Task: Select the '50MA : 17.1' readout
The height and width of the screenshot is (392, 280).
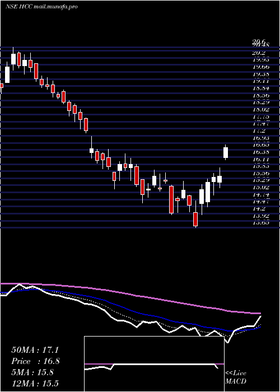Action: [x=35, y=350]
